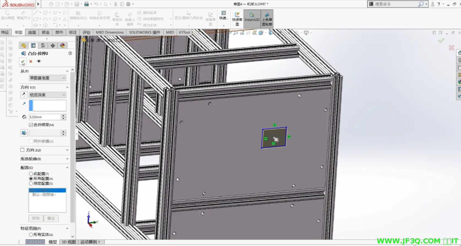Image resolution: width=461 pixels, height=246 pixels.
Task: Click the 重设 reset button
Action: pos(51,219)
